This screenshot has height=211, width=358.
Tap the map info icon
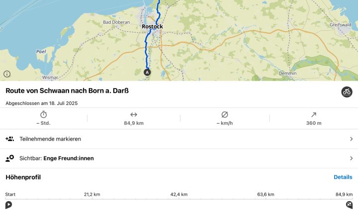point(7,74)
